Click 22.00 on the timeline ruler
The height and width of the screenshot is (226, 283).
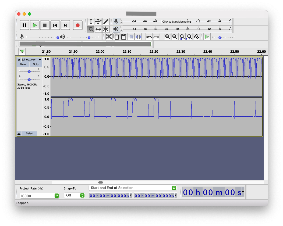point(100,52)
